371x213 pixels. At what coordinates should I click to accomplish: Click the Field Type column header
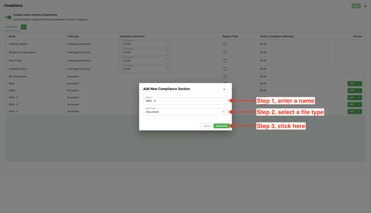[x=73, y=37]
